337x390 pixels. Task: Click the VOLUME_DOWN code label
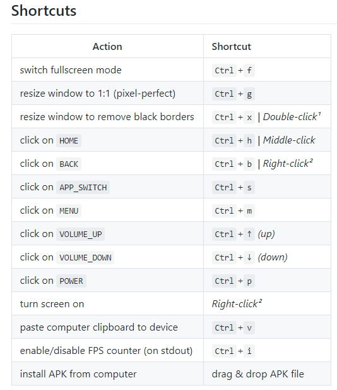click(85, 257)
